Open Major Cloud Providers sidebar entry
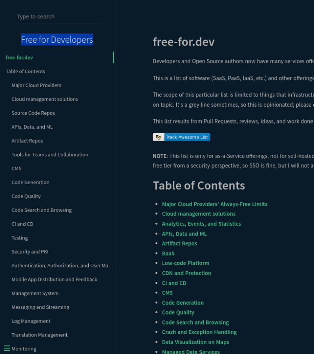The image size is (314, 354). [x=37, y=85]
